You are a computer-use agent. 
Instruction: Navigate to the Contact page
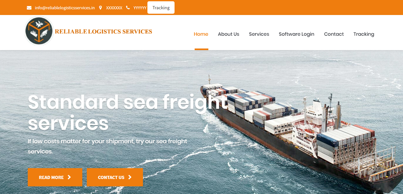334,34
